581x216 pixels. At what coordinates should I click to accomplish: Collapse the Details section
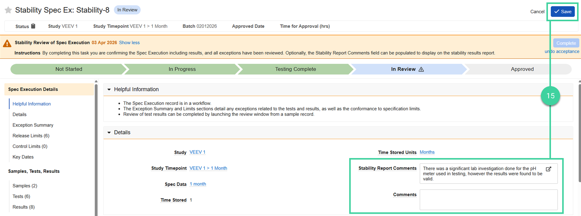pos(109,133)
